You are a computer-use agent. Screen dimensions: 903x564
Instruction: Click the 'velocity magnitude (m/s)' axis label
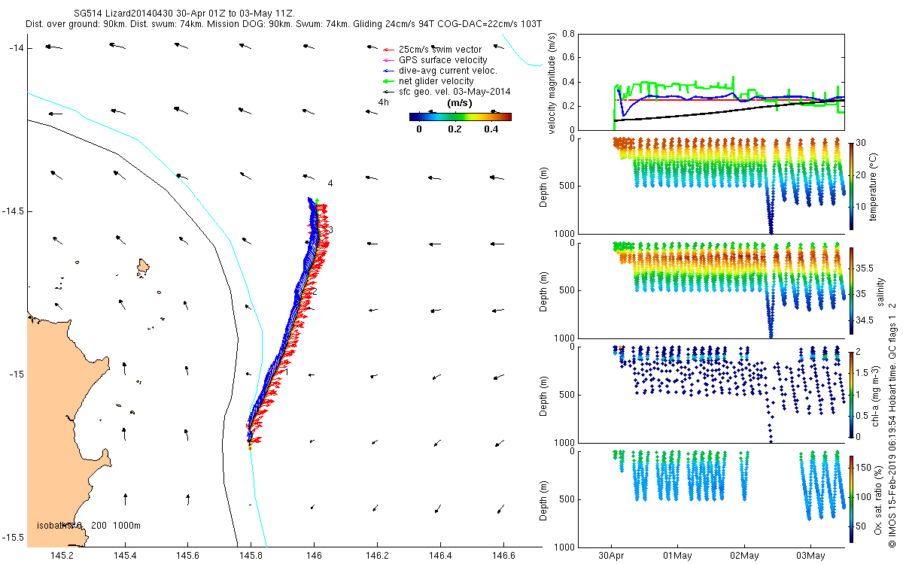click(x=552, y=83)
